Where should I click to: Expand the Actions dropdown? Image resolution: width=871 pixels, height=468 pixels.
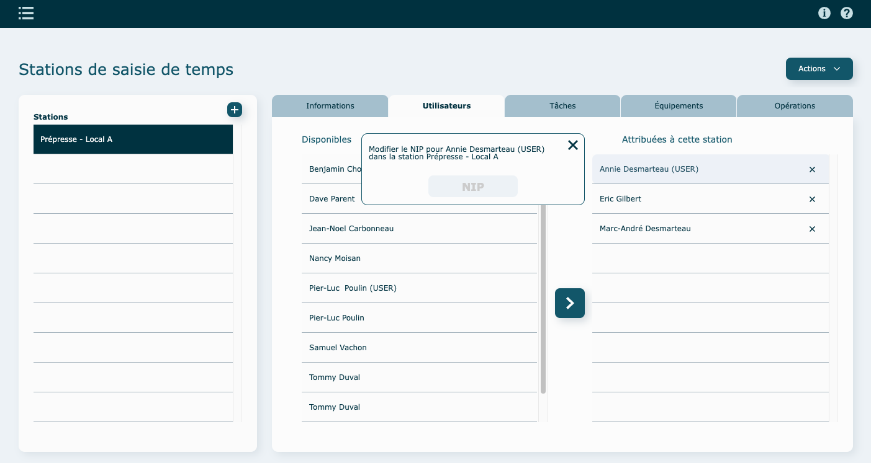(819, 69)
